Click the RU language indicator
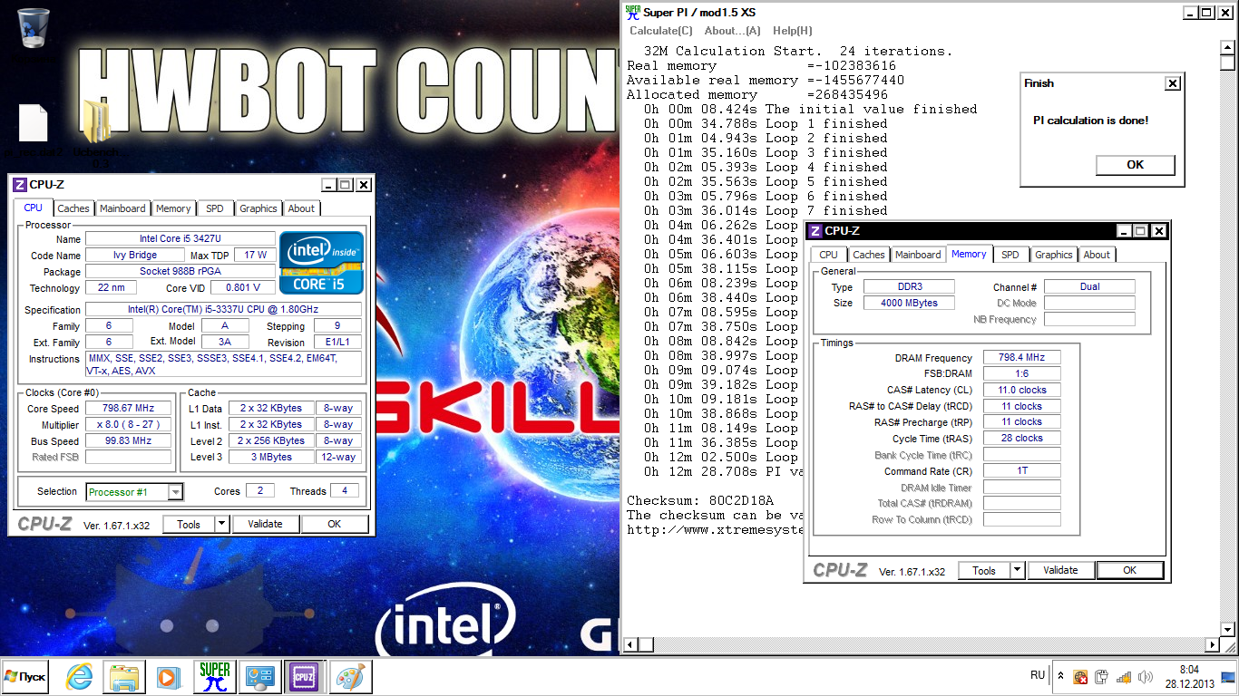This screenshot has width=1239, height=696. pos(1038,676)
